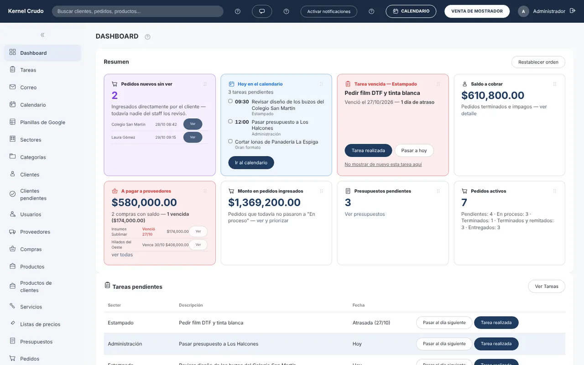584x365 pixels.
Task: Click the administrator avatar A
Action: 523,11
